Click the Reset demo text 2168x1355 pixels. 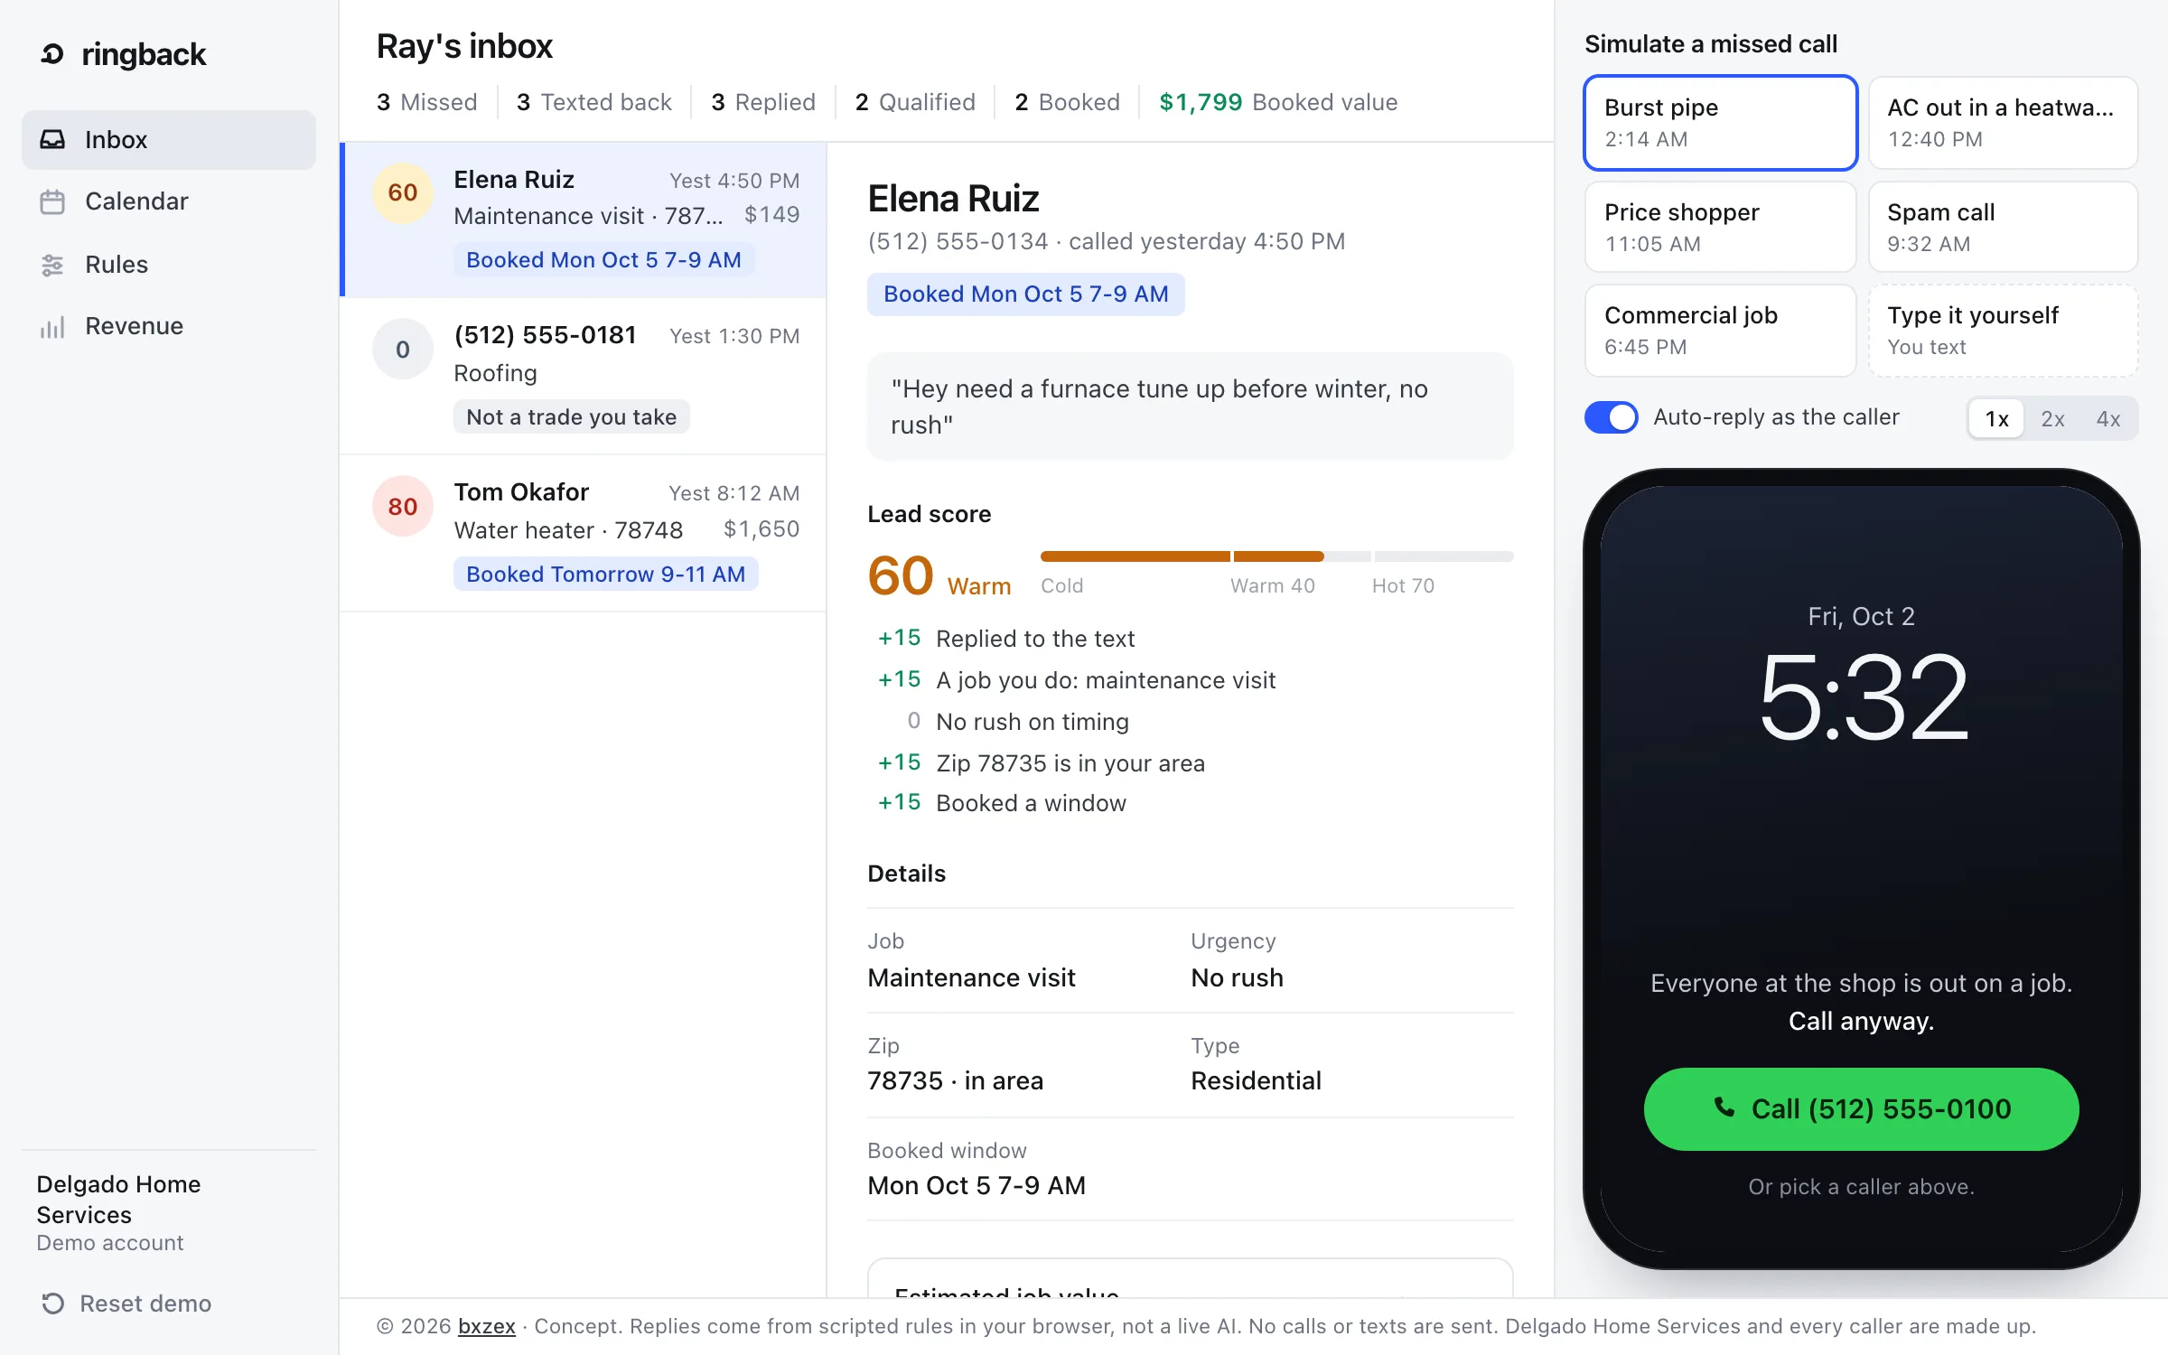click(145, 1304)
